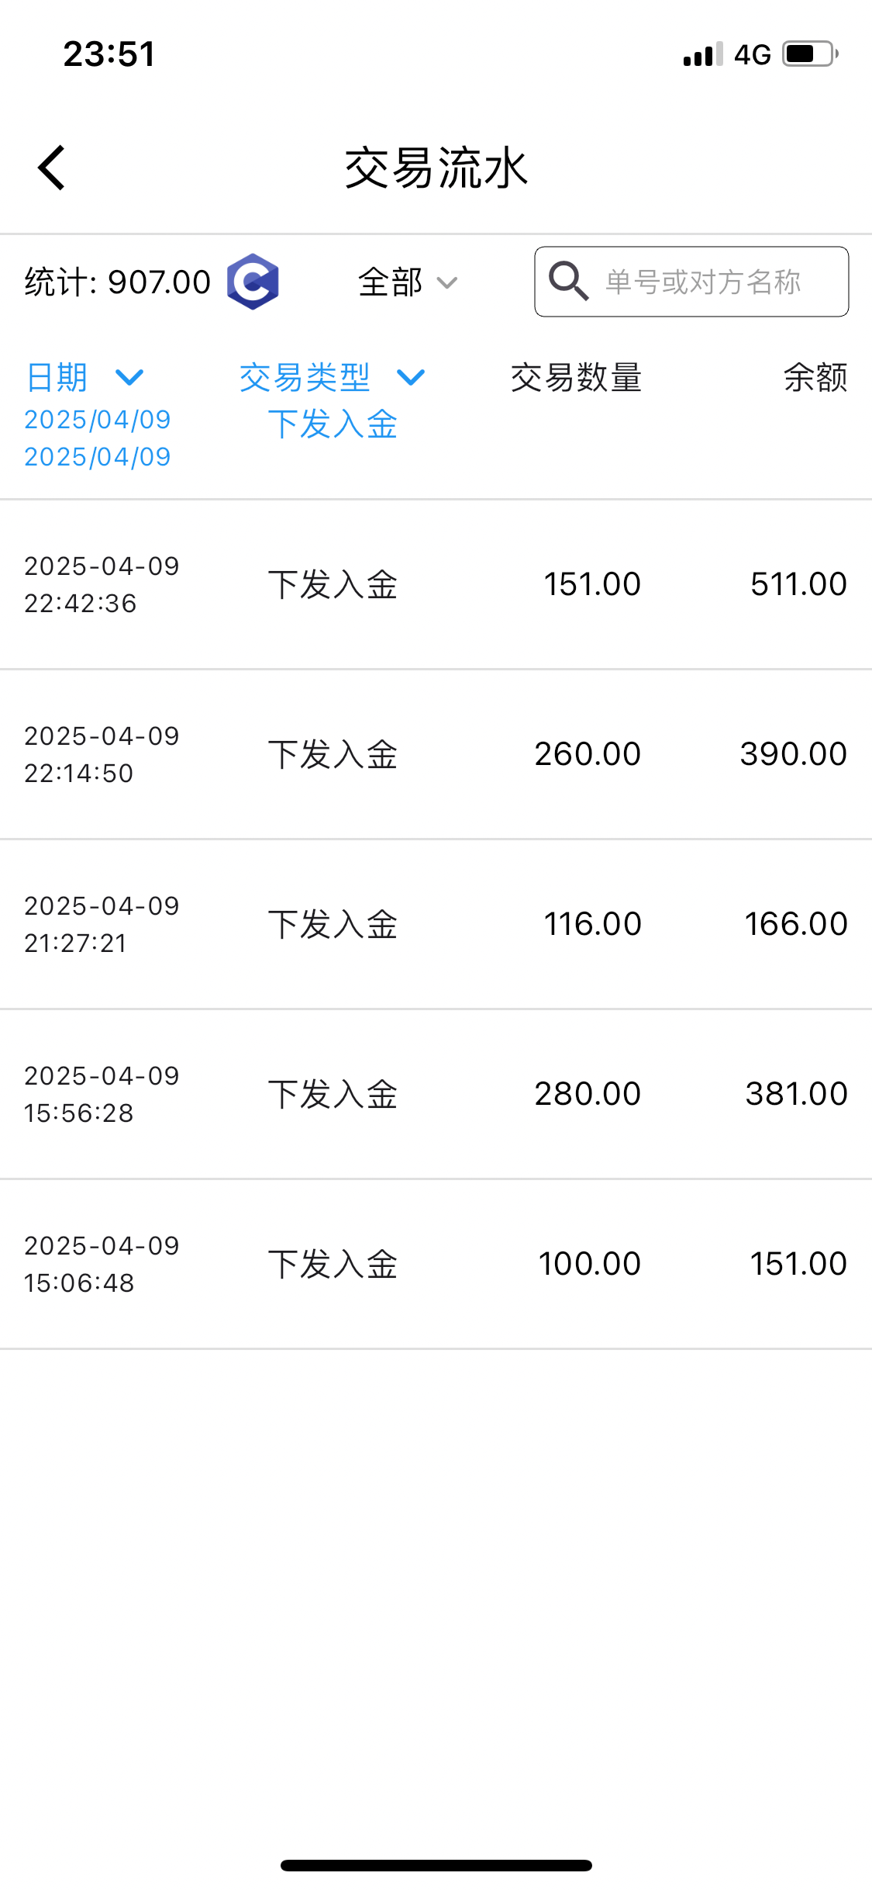Open the 全部 filter dropdown

(407, 282)
